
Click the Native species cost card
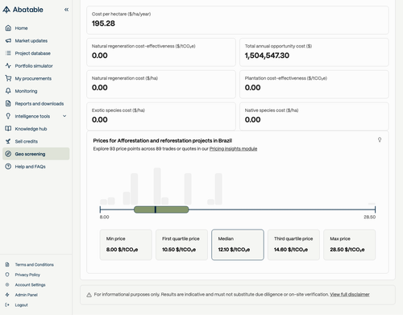tap(314, 116)
